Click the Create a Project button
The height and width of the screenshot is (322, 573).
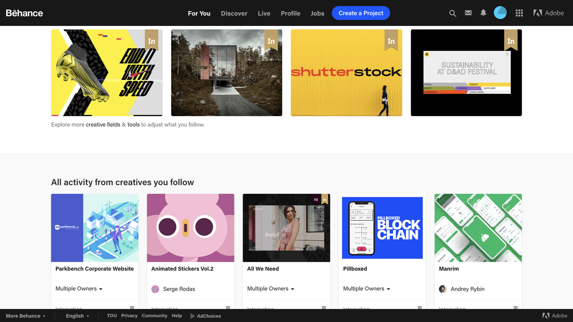(361, 13)
